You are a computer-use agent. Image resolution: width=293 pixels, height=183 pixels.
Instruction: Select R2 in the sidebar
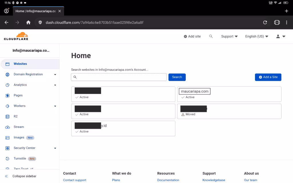pyautogui.click(x=15, y=116)
